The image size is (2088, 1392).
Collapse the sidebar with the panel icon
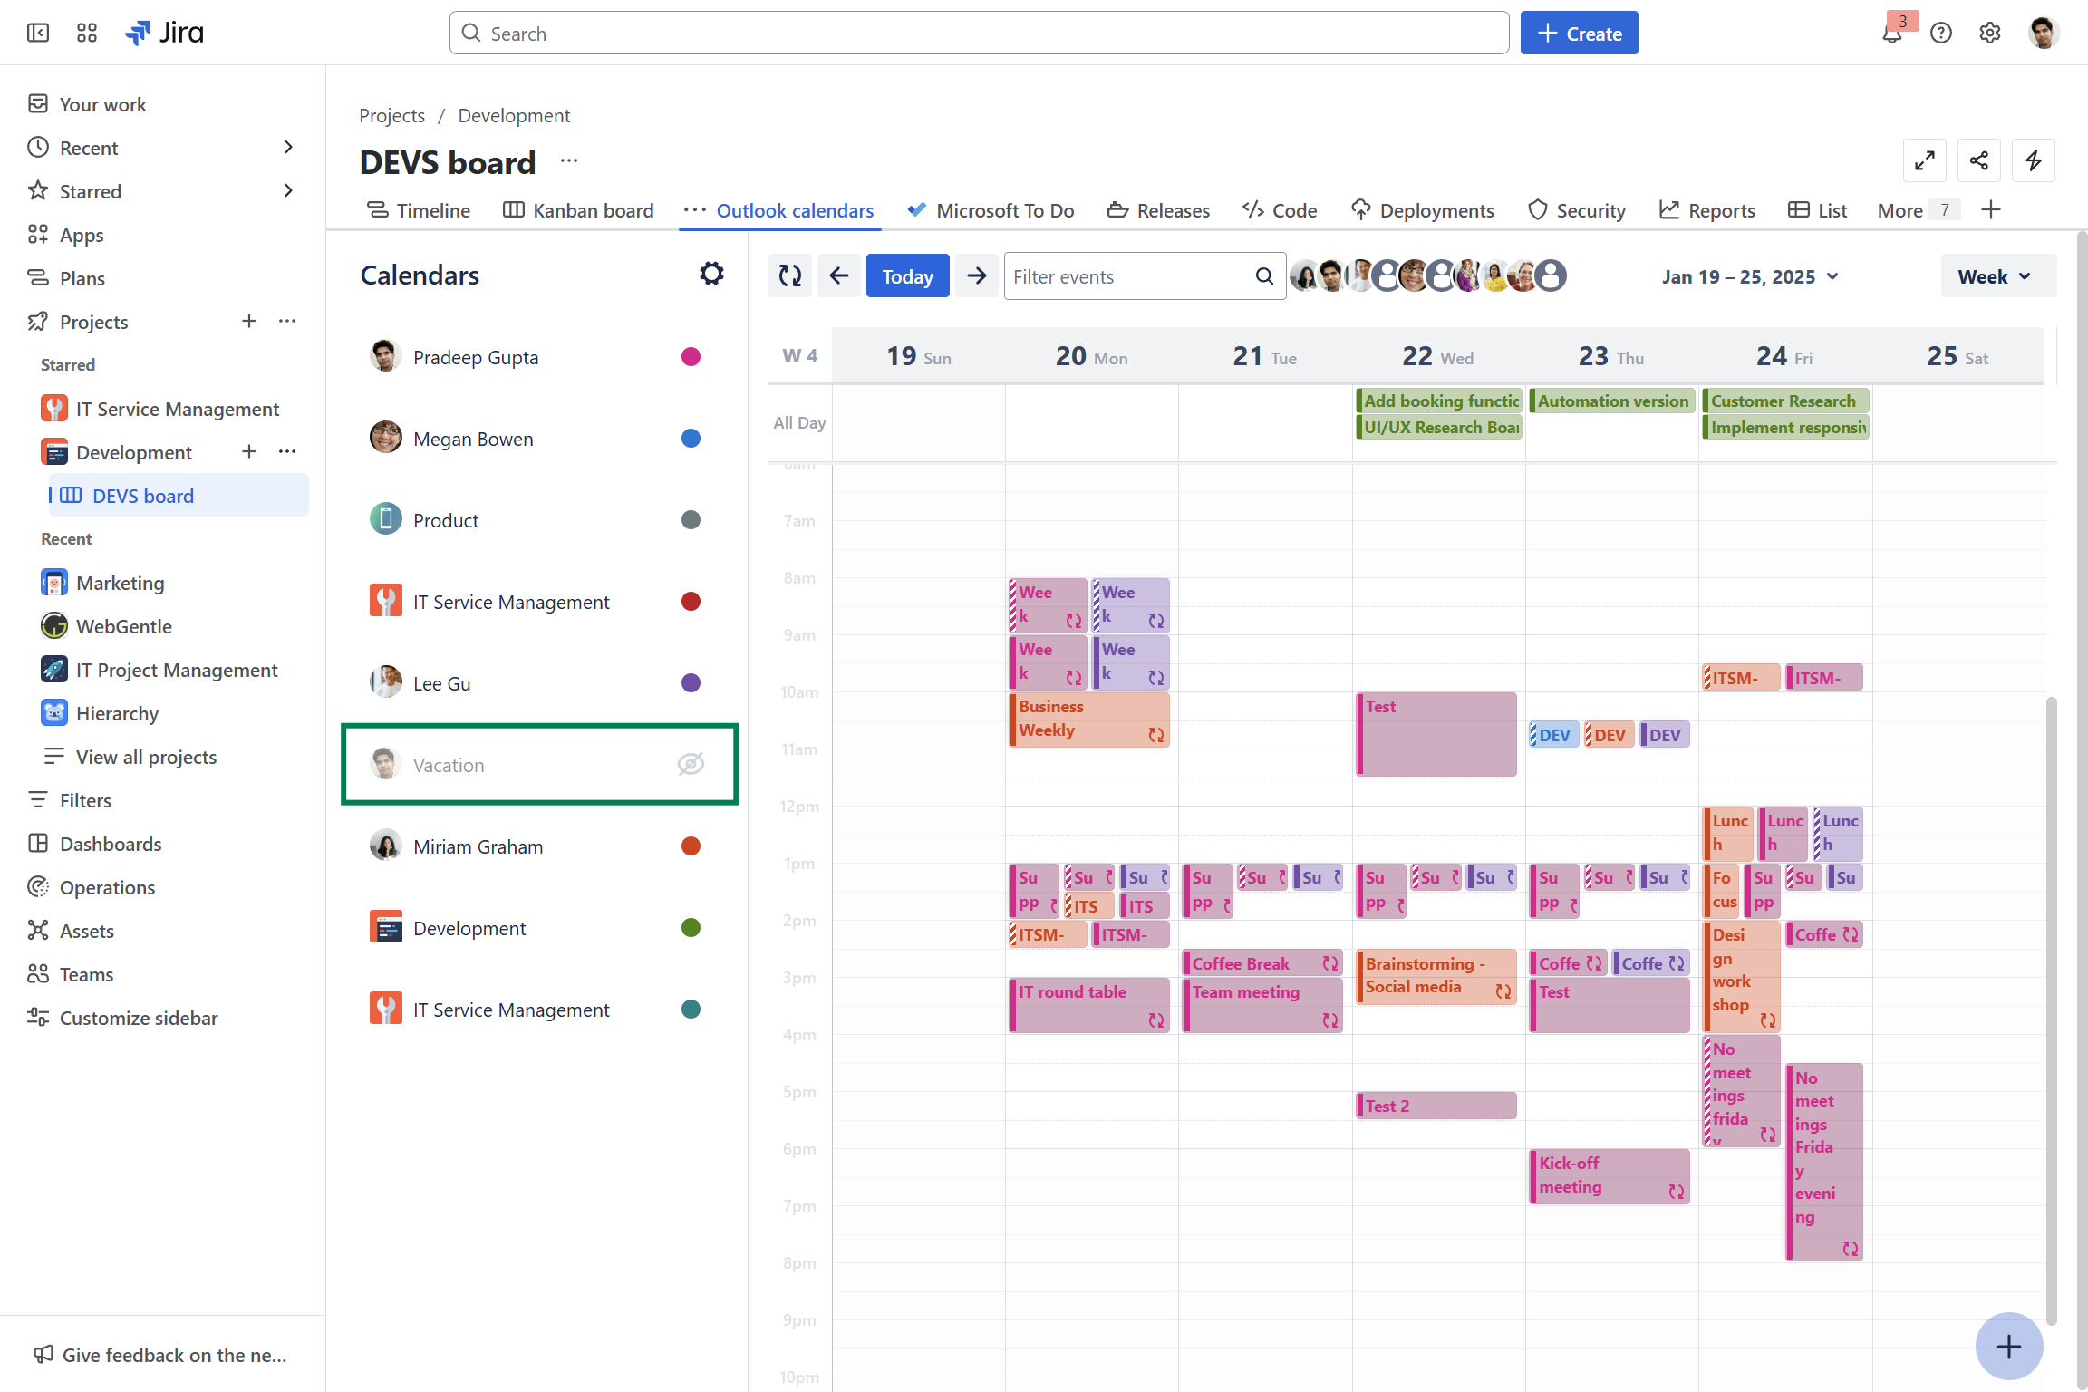click(x=38, y=32)
